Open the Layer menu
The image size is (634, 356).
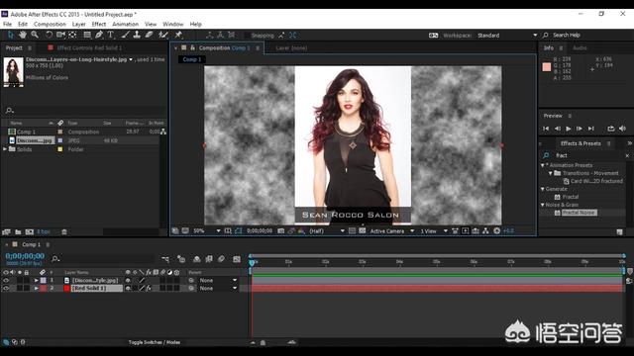[79, 24]
